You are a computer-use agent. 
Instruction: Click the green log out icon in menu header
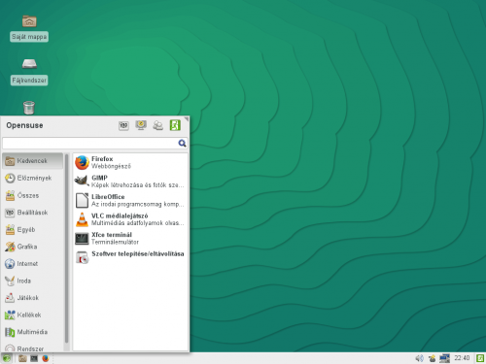[x=175, y=125]
